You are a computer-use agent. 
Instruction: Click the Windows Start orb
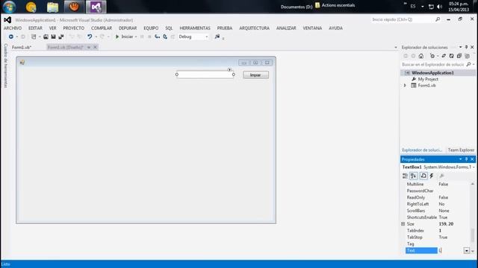point(9,7)
